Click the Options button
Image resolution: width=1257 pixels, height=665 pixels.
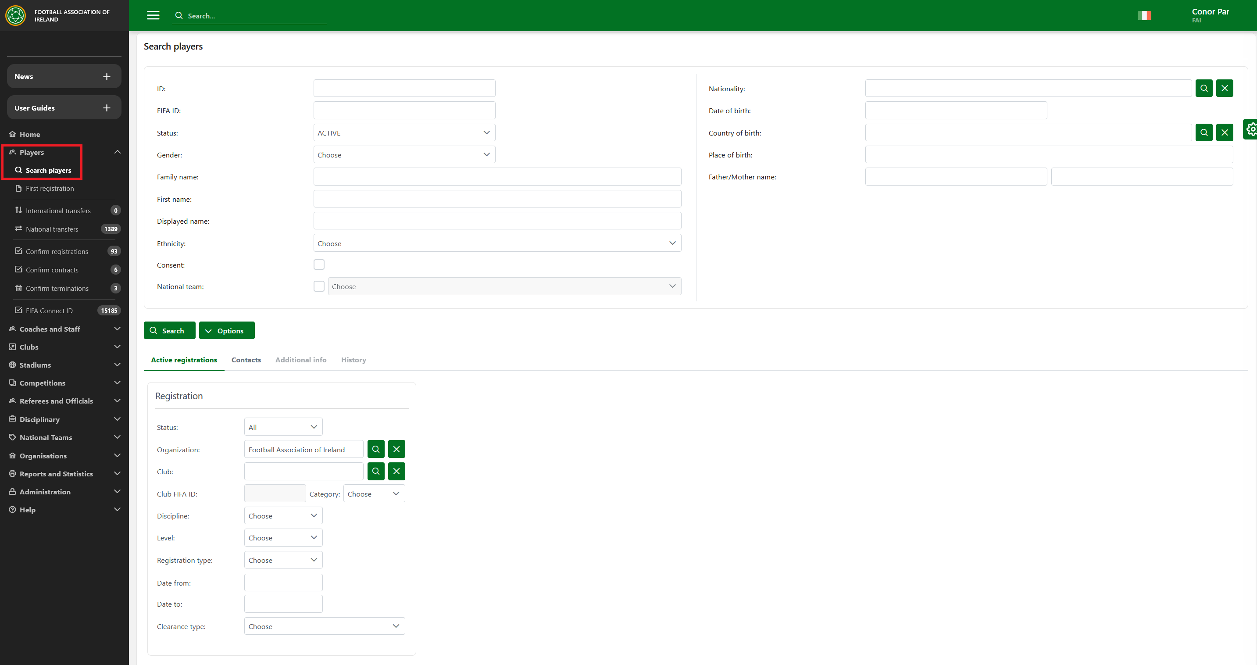coord(226,330)
